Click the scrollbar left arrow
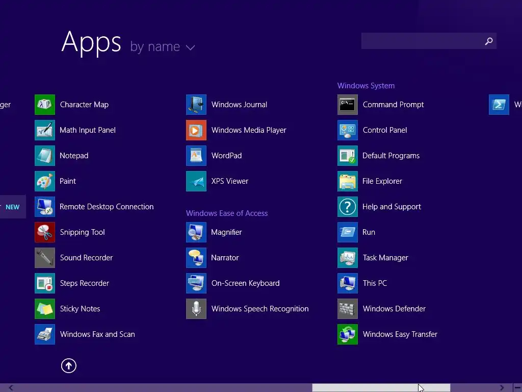The height and width of the screenshot is (392, 522). tap(11, 388)
